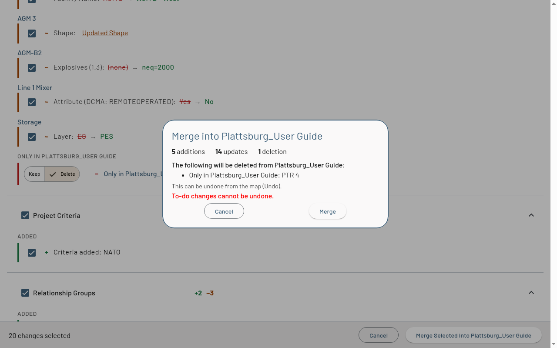557x348 pixels.
Task: Toggle the Relationship Groups section checkbox
Action: click(x=25, y=293)
